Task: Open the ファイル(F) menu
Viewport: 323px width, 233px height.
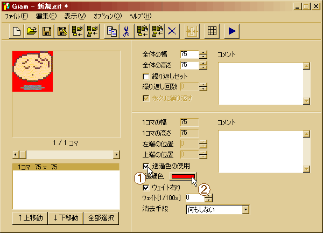Action: click(x=16, y=16)
